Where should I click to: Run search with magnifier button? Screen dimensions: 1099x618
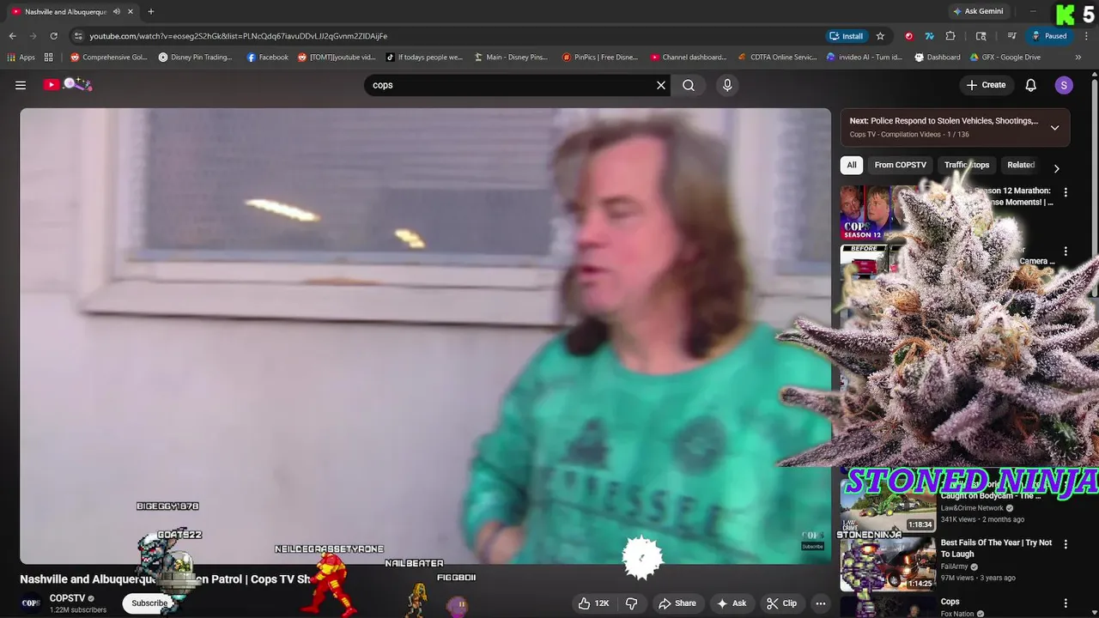coord(689,85)
